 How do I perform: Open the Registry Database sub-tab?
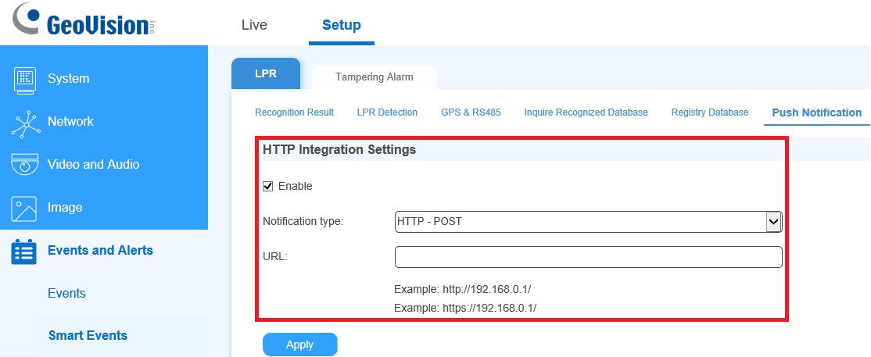[710, 112]
